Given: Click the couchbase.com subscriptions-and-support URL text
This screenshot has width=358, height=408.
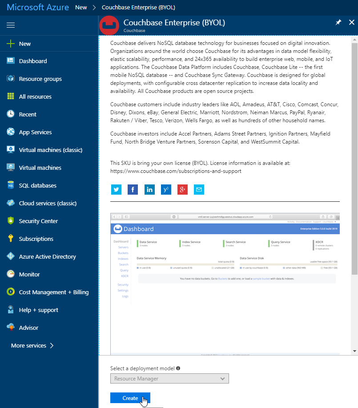Looking at the screenshot, I should tap(176, 171).
